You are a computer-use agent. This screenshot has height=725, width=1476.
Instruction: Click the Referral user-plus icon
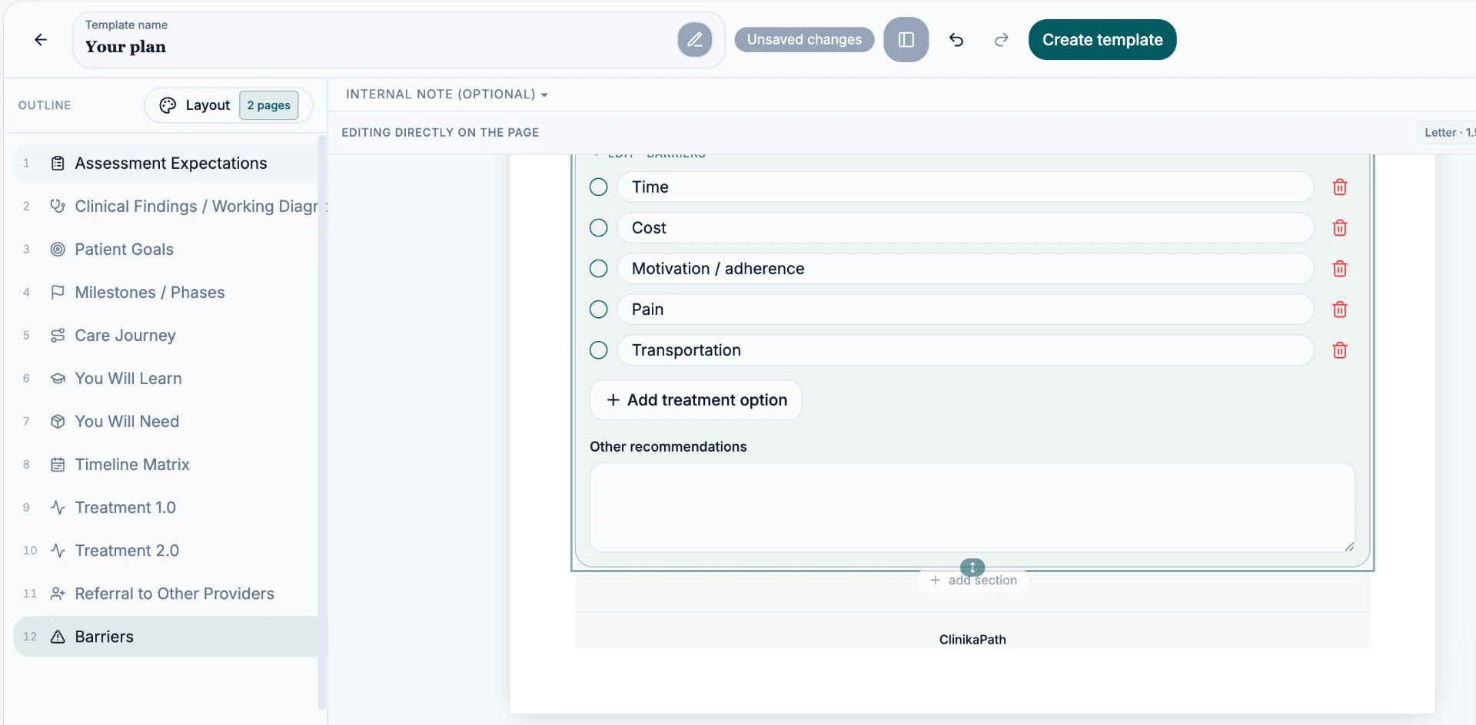58,594
